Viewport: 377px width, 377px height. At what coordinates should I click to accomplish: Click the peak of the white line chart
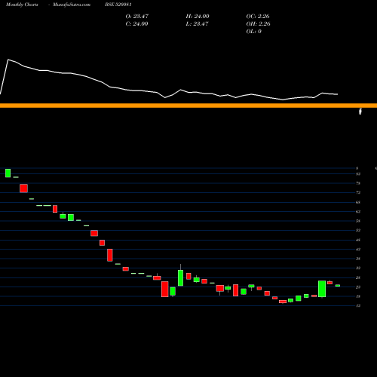coord(8,60)
